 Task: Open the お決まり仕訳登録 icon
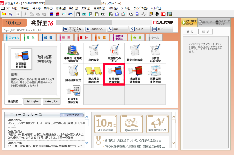73,94
